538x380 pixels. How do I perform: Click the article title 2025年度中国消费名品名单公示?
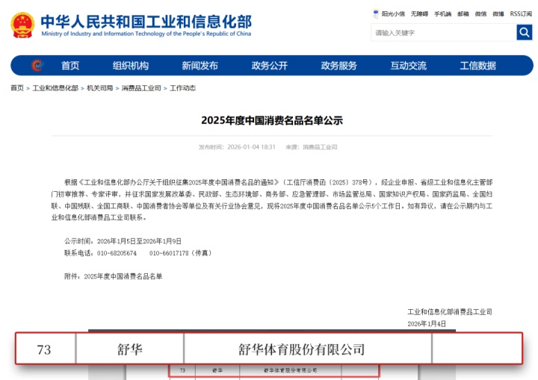click(272, 120)
